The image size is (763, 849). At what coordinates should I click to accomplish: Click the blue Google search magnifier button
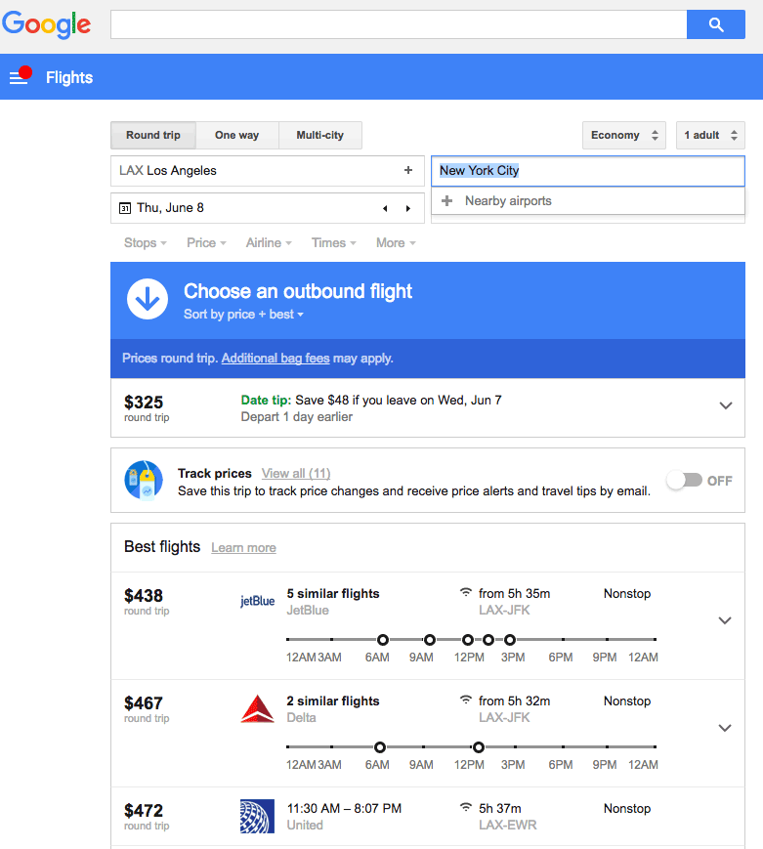pyautogui.click(x=715, y=24)
